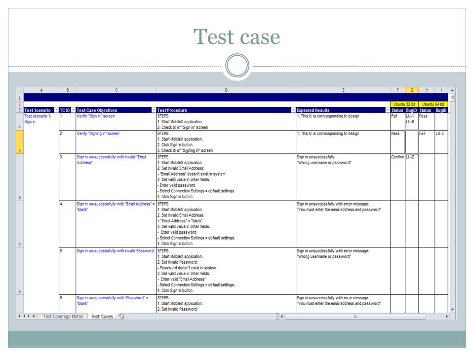Click Ubuntu 64 bit 'Fail' status for TC 2
Viewport: 474px width, 355px height.
427,142
